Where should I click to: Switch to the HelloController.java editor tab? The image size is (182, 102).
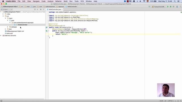tap(55, 9)
